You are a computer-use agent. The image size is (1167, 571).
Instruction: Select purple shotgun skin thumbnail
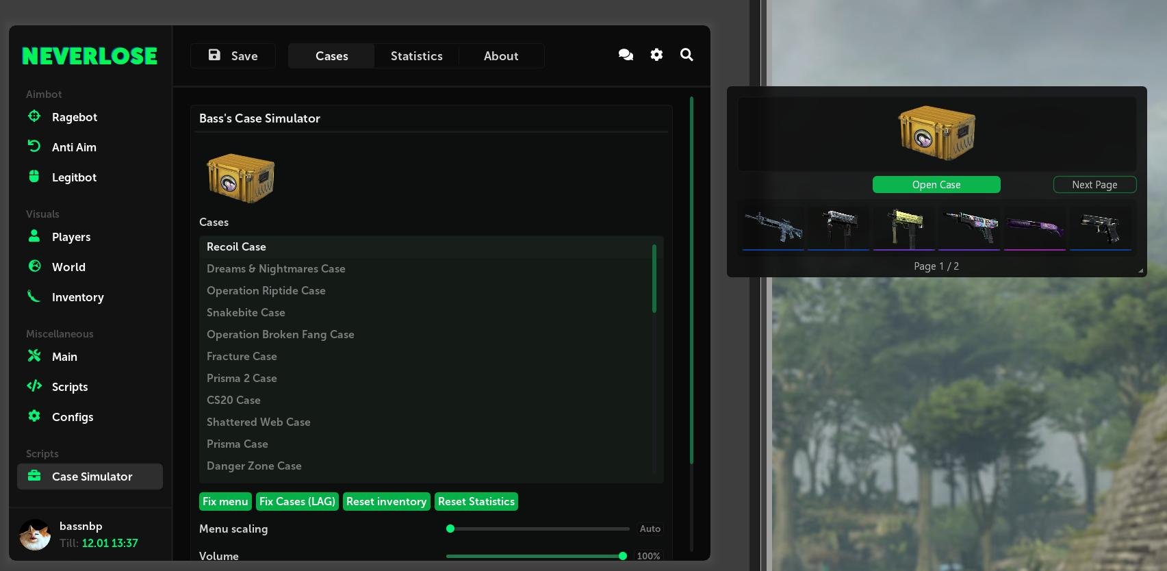coord(1035,228)
